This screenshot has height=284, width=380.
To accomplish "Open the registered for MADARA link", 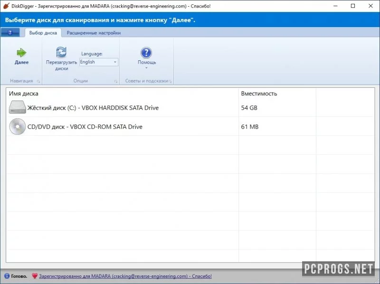I will pyautogui.click(x=125, y=276).
